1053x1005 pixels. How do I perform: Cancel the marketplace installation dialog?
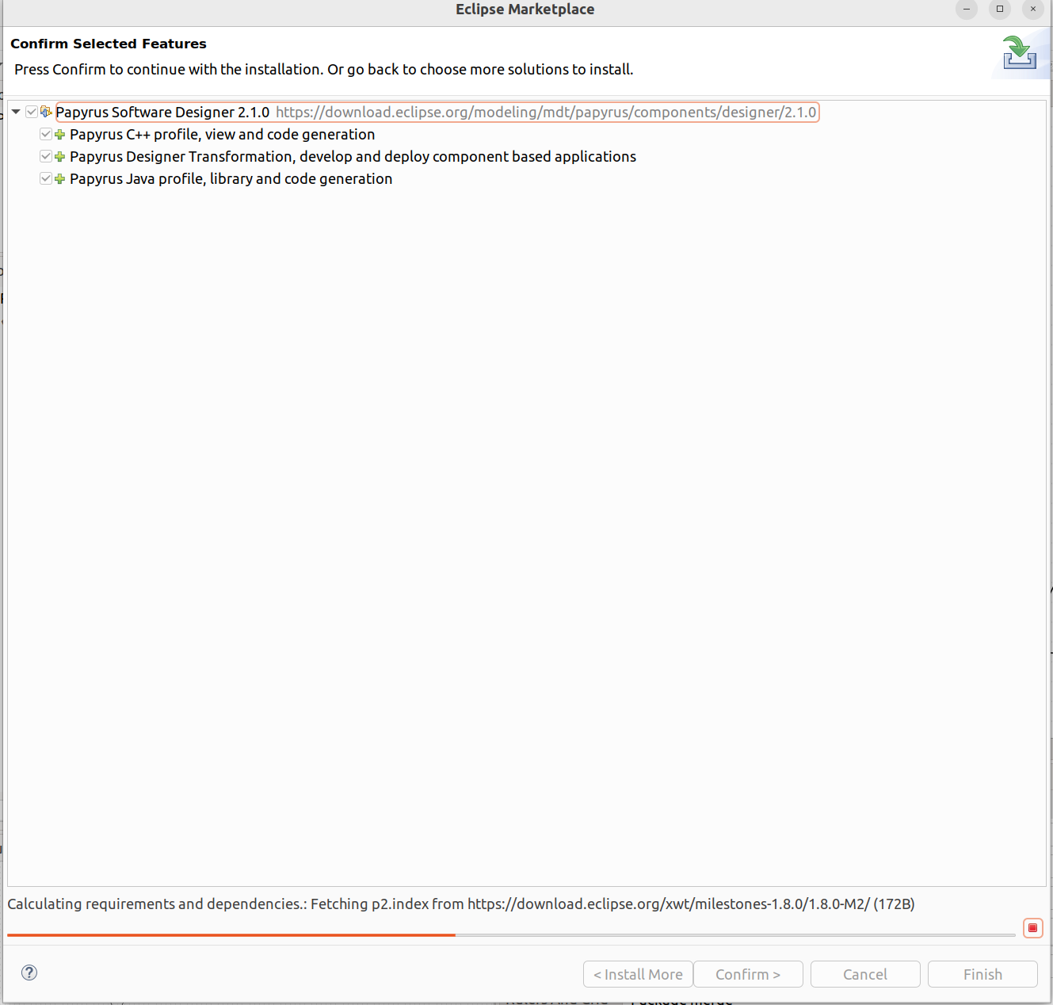tap(865, 974)
